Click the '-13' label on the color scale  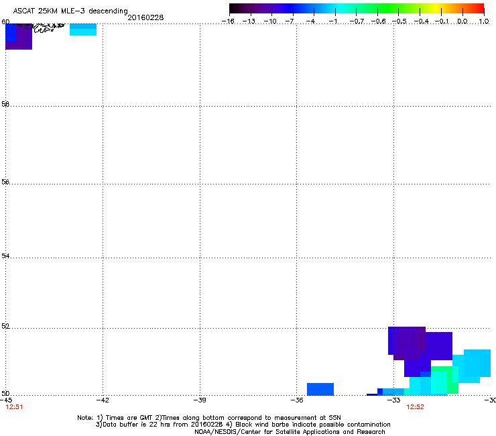point(249,21)
